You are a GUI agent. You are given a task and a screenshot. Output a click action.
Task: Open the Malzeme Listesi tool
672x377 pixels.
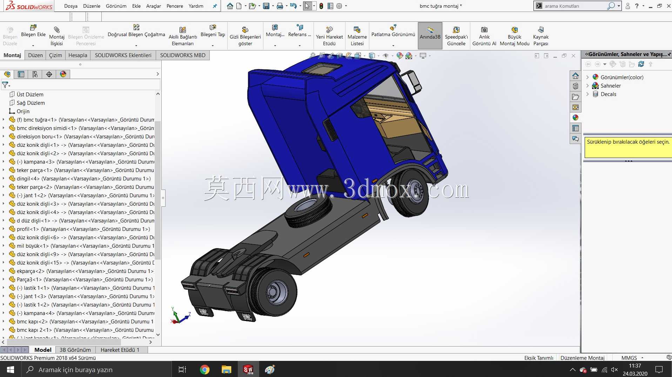click(357, 36)
